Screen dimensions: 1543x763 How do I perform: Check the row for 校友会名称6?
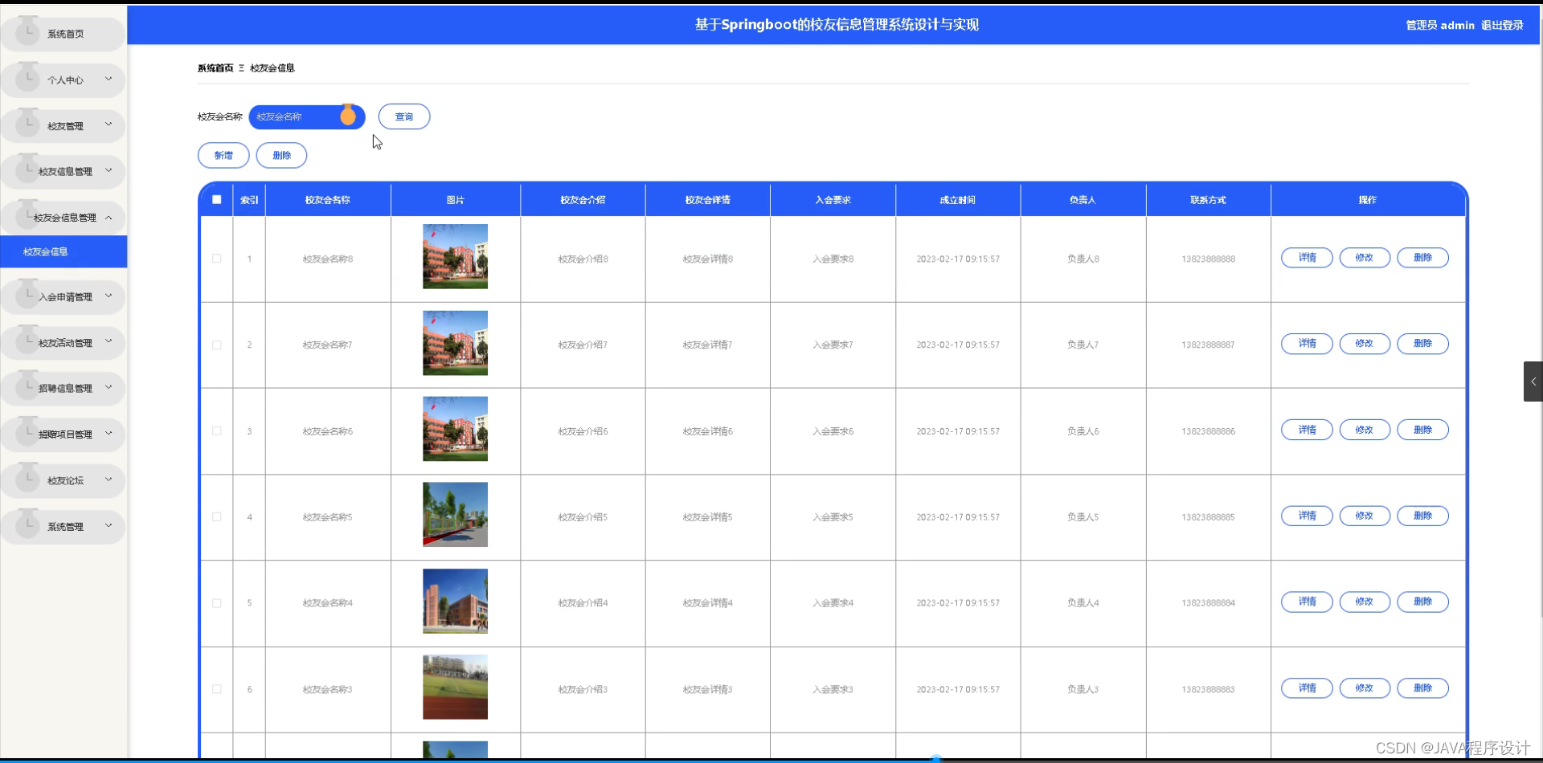pos(217,431)
